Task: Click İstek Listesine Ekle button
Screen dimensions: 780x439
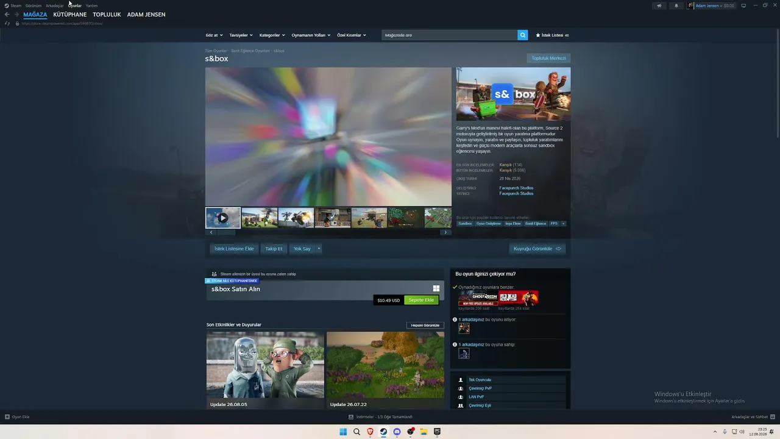Action: click(x=234, y=249)
